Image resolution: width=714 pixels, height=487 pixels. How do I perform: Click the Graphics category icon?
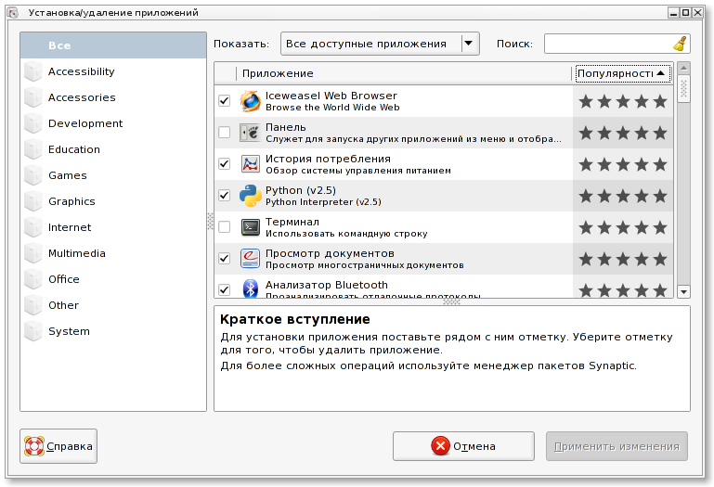tap(33, 201)
